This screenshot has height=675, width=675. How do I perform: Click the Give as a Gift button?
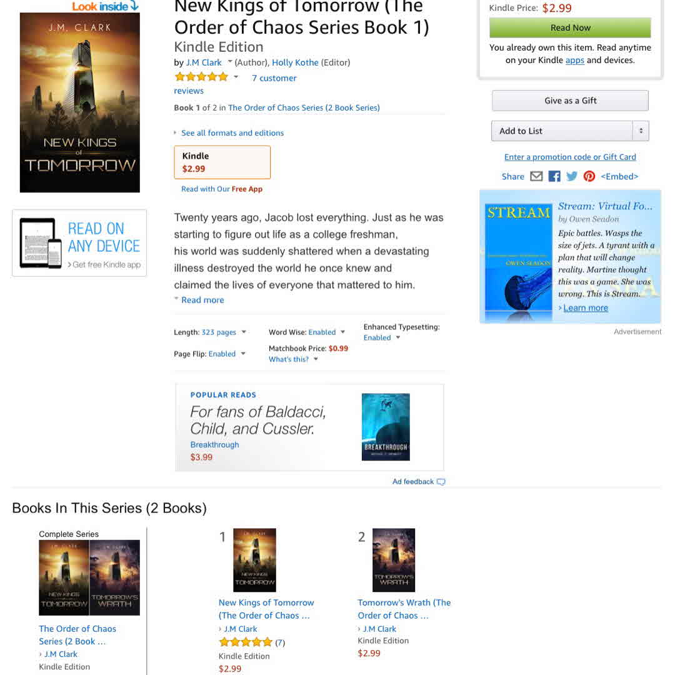click(x=570, y=101)
